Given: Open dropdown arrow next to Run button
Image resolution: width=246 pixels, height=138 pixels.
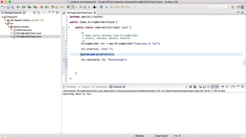Looking at the screenshot, I should [x=26, y=7].
